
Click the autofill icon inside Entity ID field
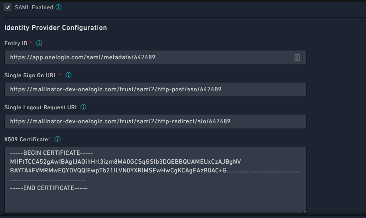coord(297,57)
